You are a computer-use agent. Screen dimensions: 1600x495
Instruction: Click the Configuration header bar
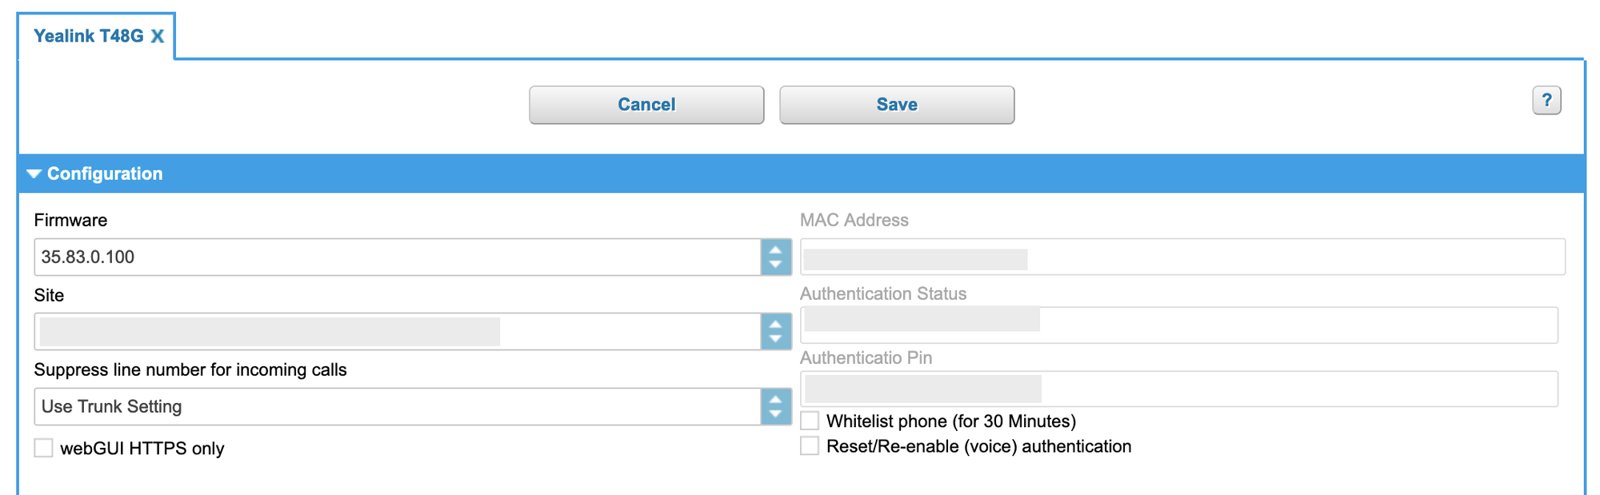(x=800, y=174)
